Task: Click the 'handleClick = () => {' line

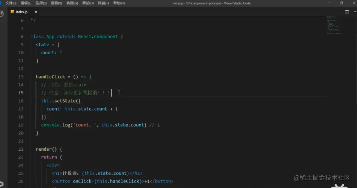Action: 64,77
